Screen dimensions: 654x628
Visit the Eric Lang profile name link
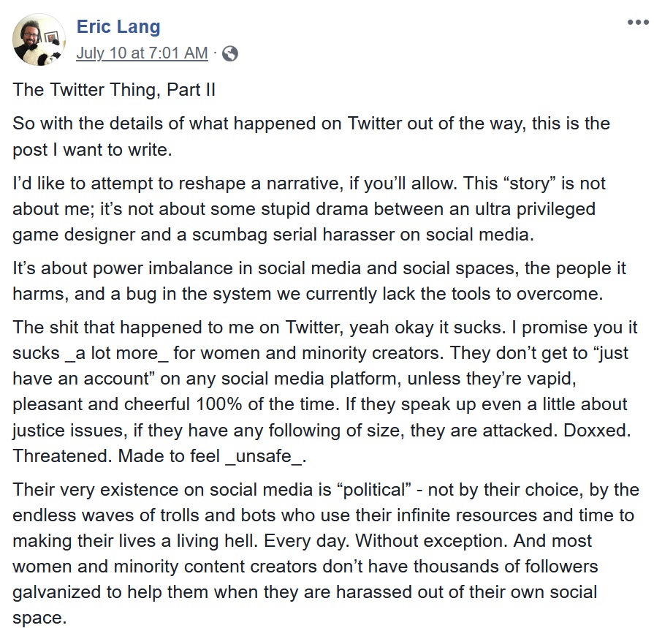[118, 27]
